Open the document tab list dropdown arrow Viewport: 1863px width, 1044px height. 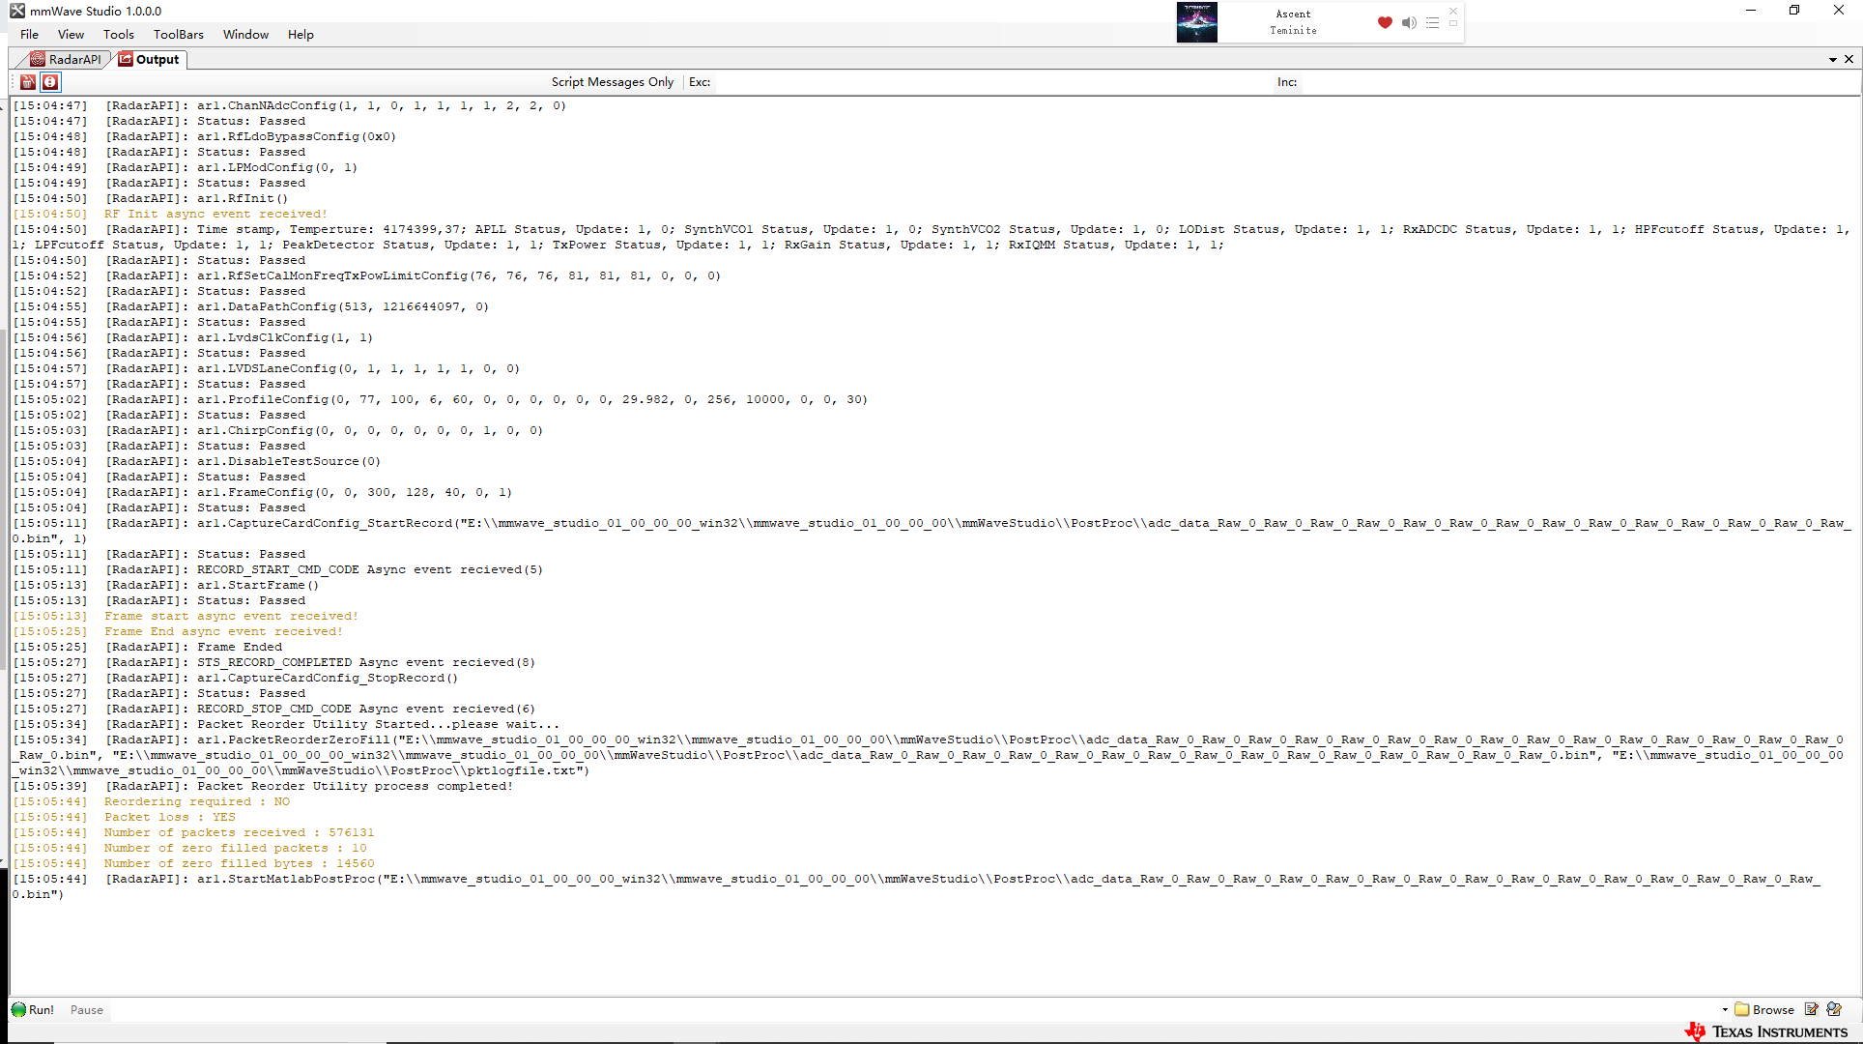[1833, 60]
